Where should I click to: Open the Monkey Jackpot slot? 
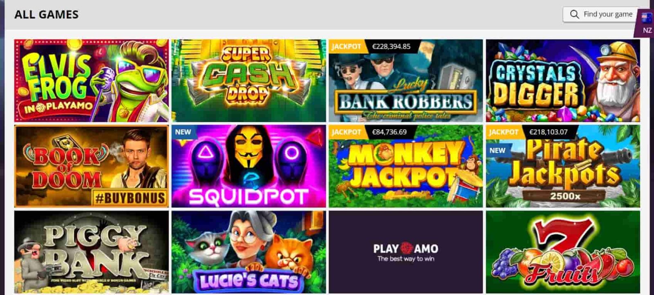tap(406, 166)
